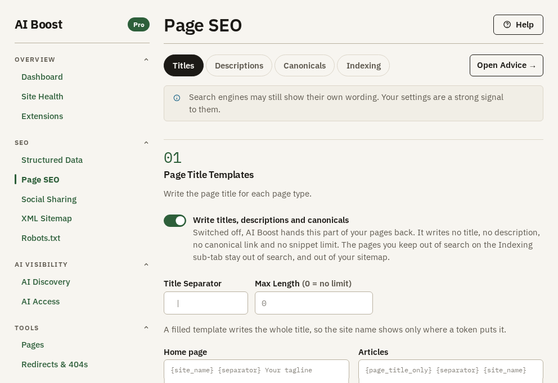Select Page SEO in the sidebar
The width and height of the screenshot is (558, 383).
[40, 179]
